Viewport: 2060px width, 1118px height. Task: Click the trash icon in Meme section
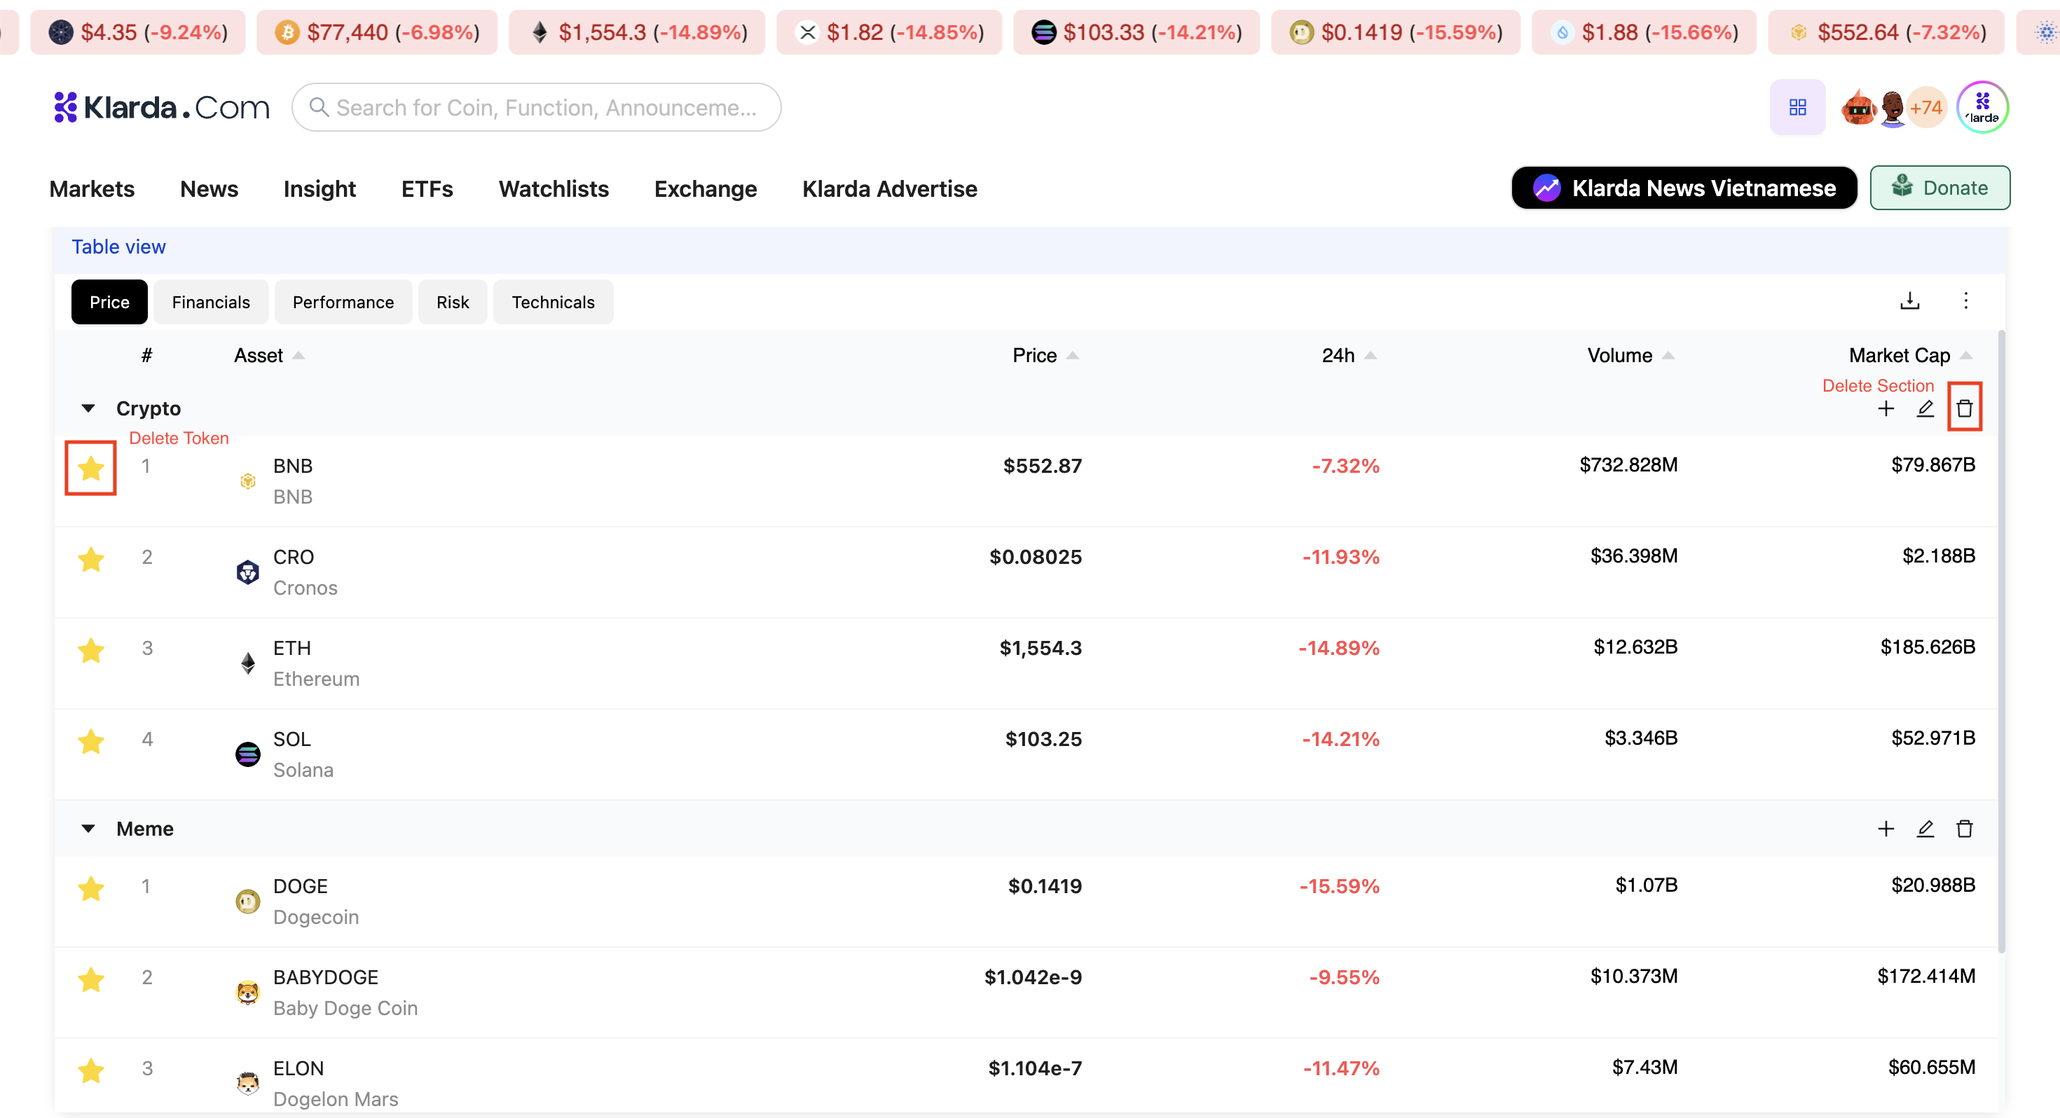pyautogui.click(x=1964, y=829)
